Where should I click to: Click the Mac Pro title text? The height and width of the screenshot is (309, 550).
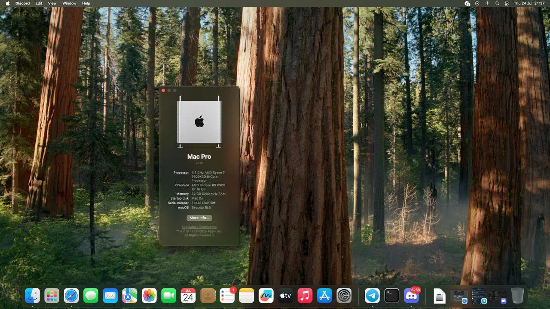click(x=199, y=157)
